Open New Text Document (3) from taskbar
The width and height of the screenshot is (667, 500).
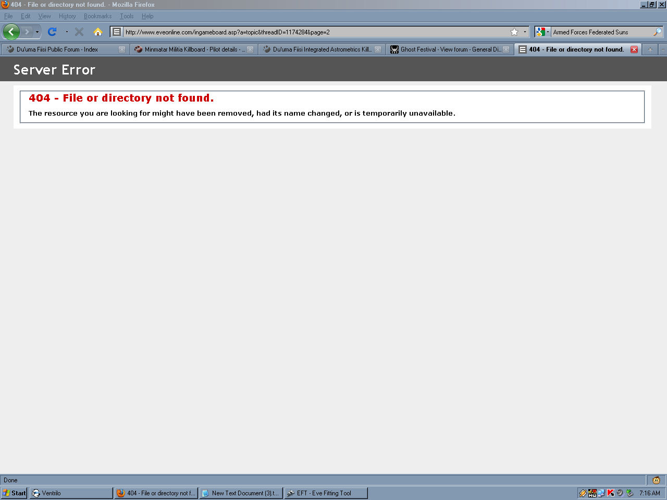tap(241, 493)
